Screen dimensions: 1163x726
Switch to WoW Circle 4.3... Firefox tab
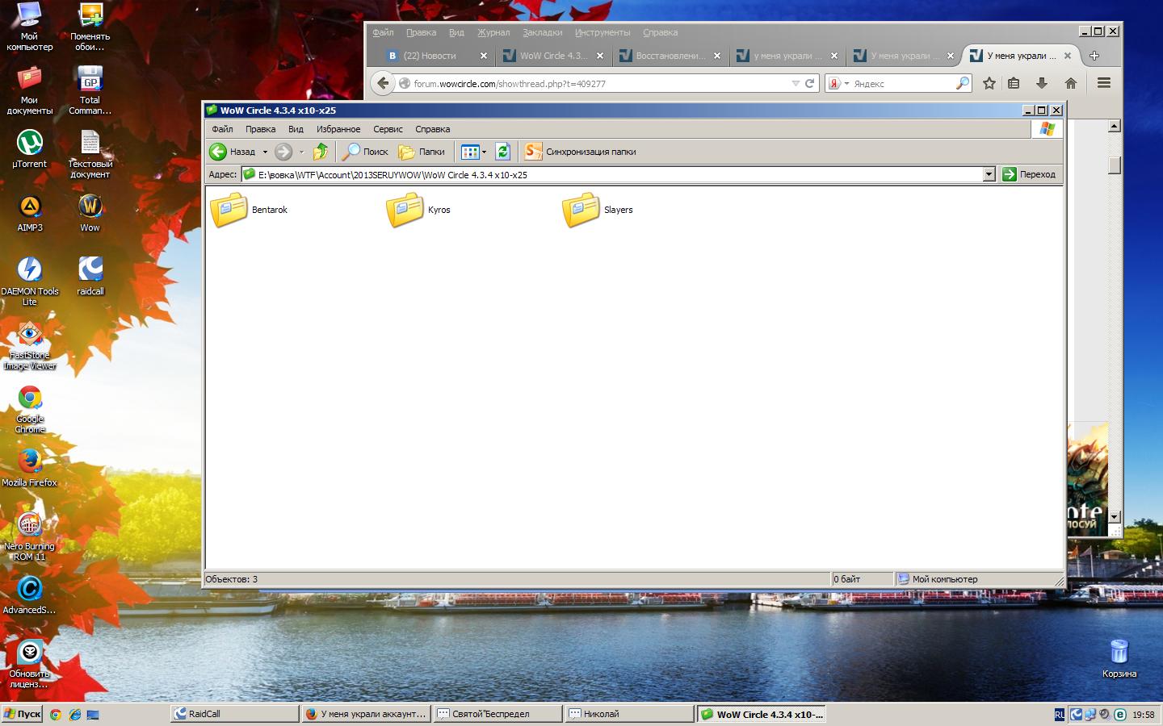tap(552, 56)
